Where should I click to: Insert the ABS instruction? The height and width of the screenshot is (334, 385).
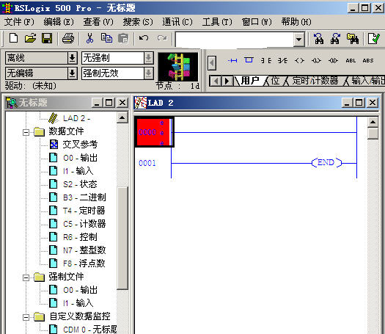tap(368, 61)
